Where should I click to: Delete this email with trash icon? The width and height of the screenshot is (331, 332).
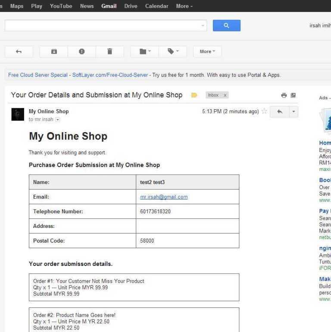pyautogui.click(x=110, y=51)
